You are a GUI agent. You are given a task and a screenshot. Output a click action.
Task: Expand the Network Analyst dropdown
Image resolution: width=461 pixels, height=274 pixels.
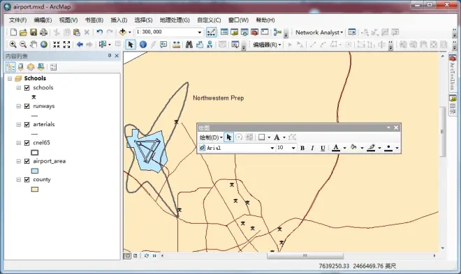point(319,32)
